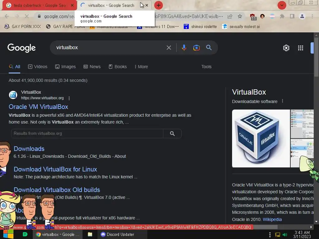The height and width of the screenshot is (239, 319).
Task: Switch to the Books results tab
Action: pyautogui.click(x=117, y=67)
